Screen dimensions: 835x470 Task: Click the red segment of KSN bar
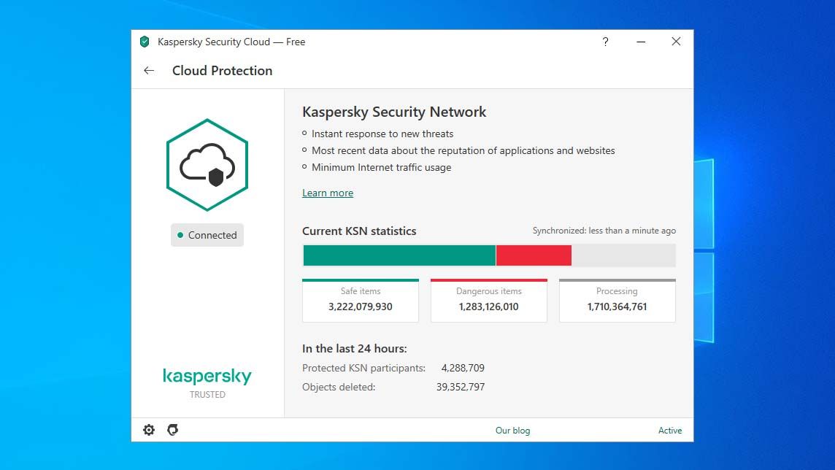[534, 255]
